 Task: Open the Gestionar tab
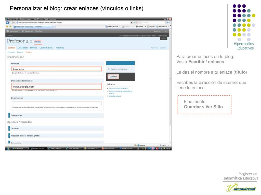(23, 48)
